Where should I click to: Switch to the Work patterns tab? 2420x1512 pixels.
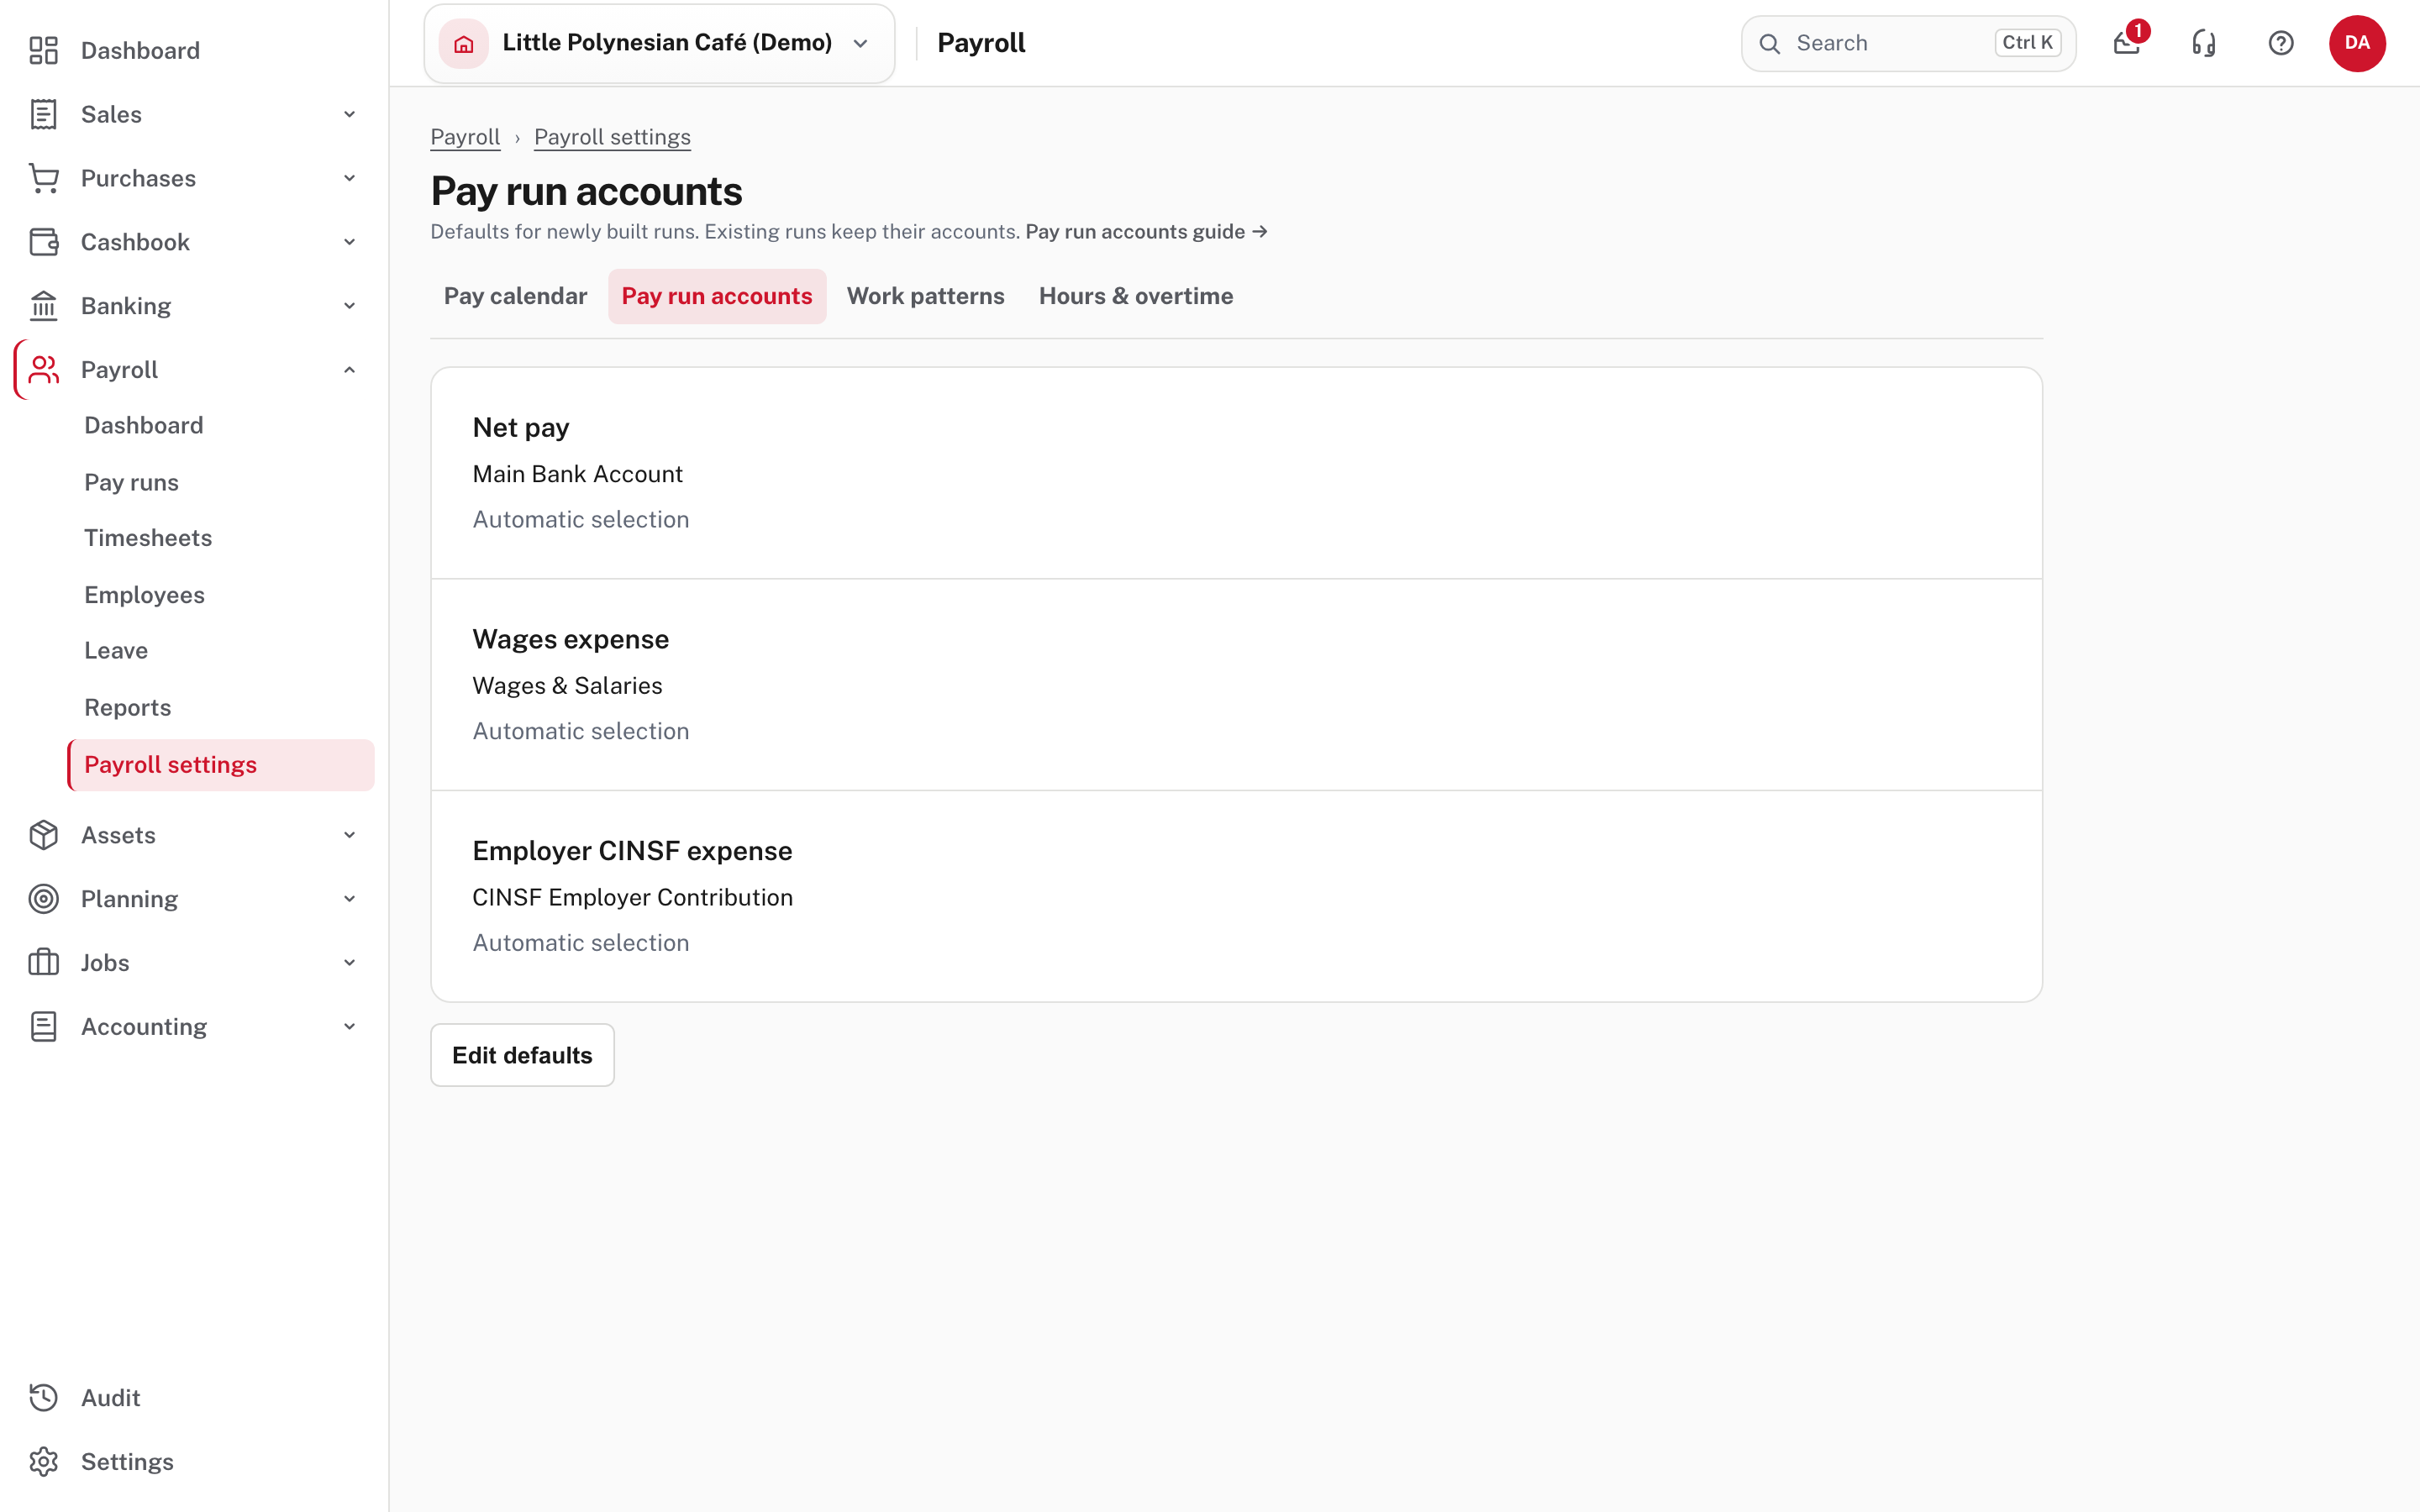[925, 296]
